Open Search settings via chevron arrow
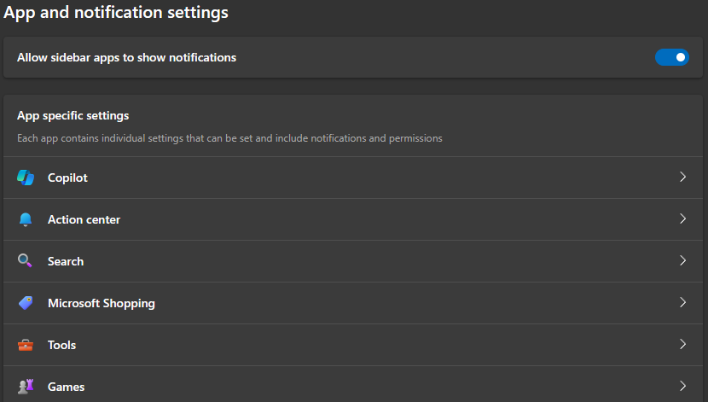708x402 pixels. [x=682, y=260]
